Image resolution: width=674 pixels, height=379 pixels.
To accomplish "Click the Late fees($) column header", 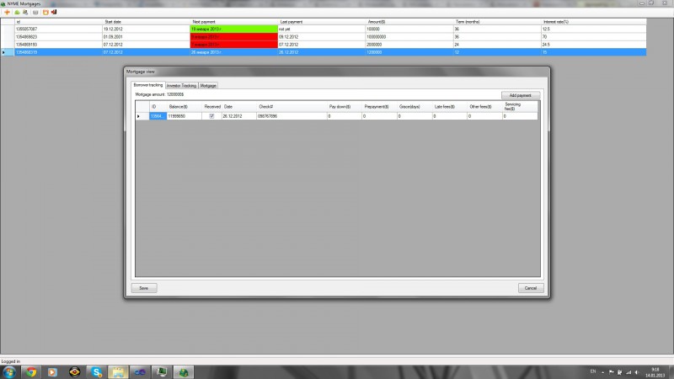I will pyautogui.click(x=449, y=107).
